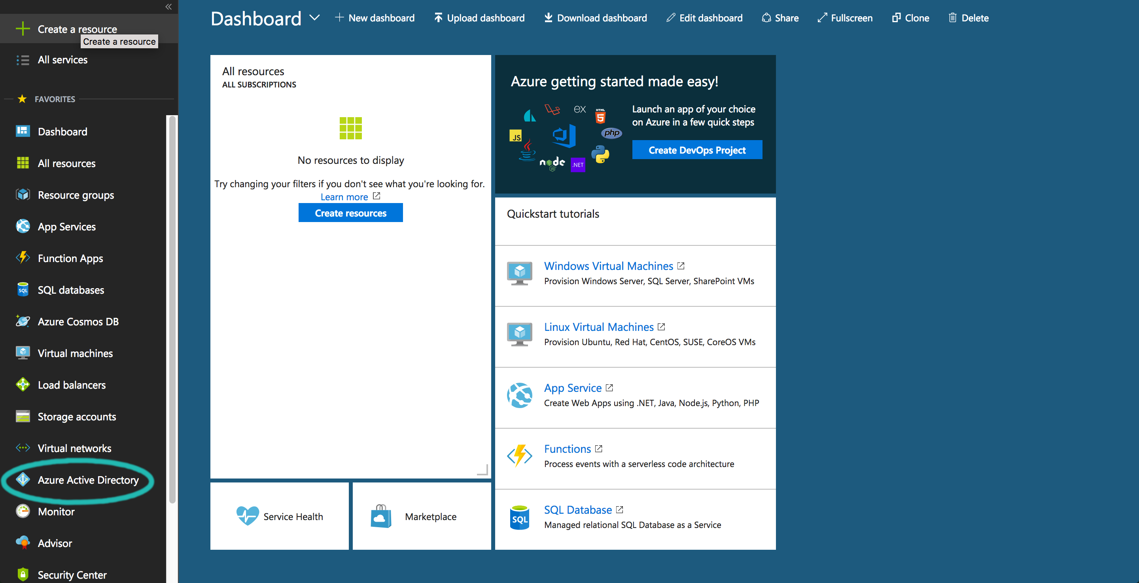1139x583 pixels.
Task: Open the Windows Virtual Machines tutorial link
Action: coord(608,266)
